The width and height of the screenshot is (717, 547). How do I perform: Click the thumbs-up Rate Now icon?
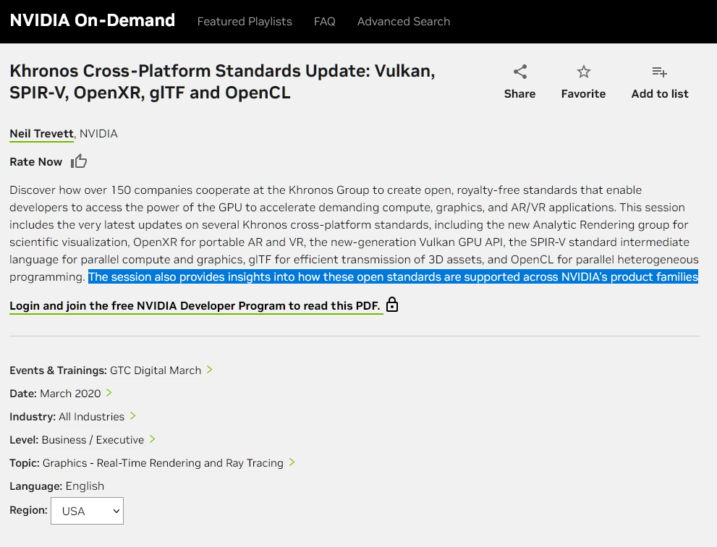click(79, 161)
